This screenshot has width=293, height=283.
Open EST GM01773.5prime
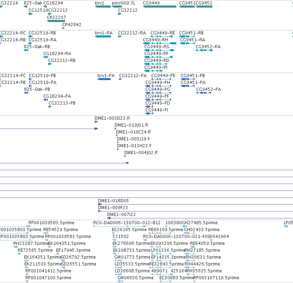pyautogui.click(x=118, y=261)
